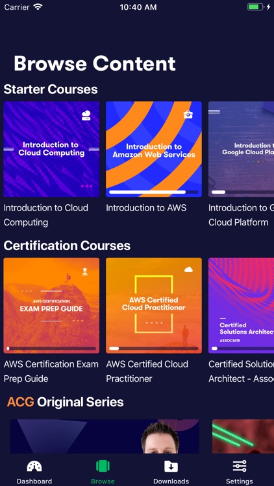The width and height of the screenshot is (274, 486).
Task: Open Introduction to Google Cloud Platform thumbnail
Action: pyautogui.click(x=241, y=149)
